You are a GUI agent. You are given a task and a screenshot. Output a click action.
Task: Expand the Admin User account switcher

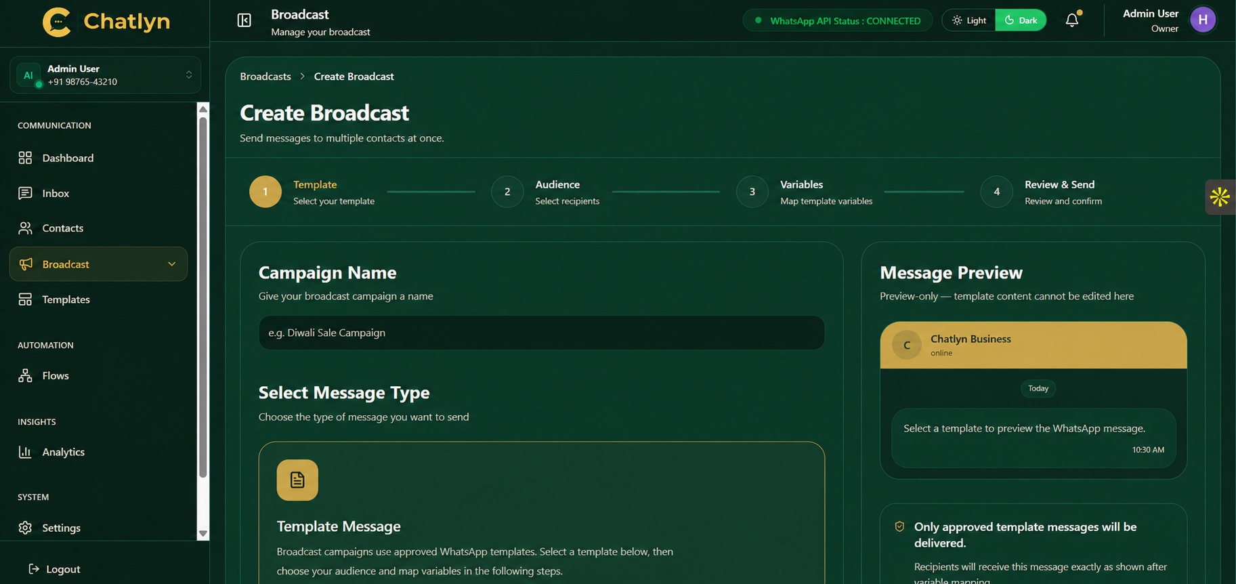[189, 75]
